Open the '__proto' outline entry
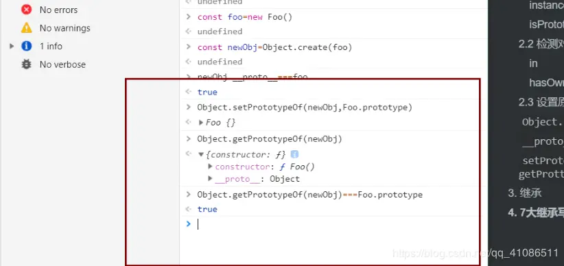 pos(543,142)
